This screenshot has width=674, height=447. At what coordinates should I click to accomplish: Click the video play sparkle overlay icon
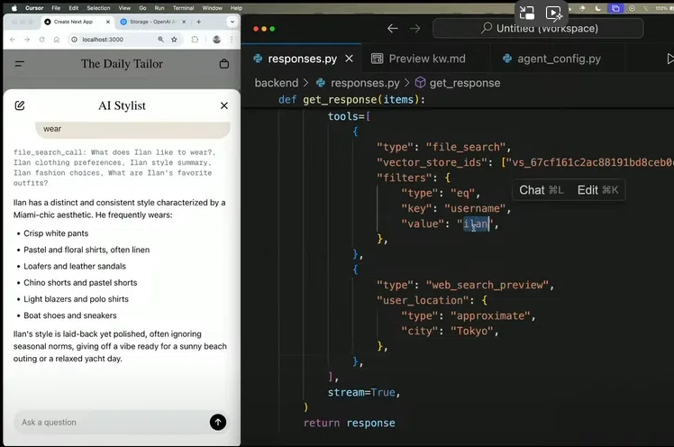tap(554, 14)
